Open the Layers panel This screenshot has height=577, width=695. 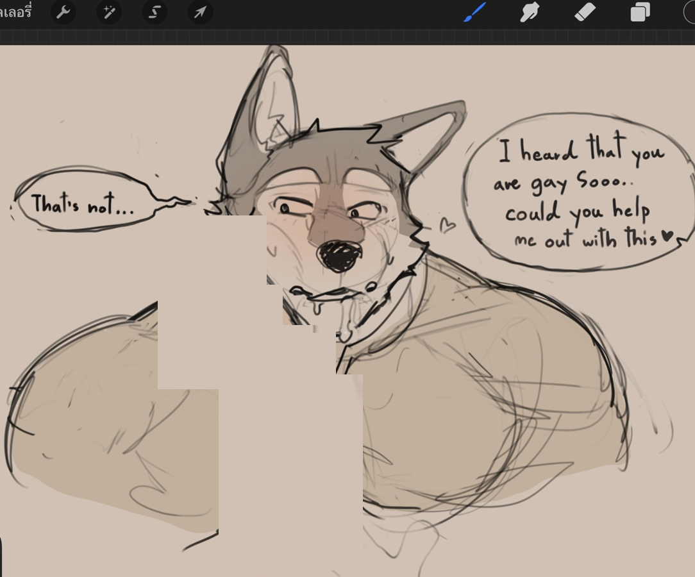pos(640,12)
